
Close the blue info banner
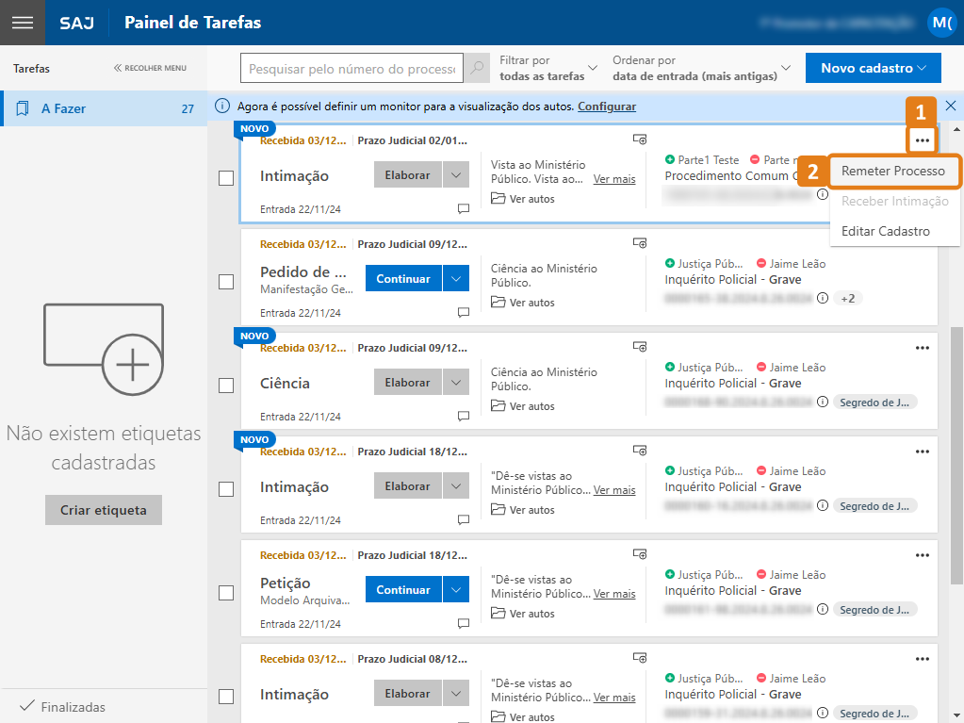(951, 106)
